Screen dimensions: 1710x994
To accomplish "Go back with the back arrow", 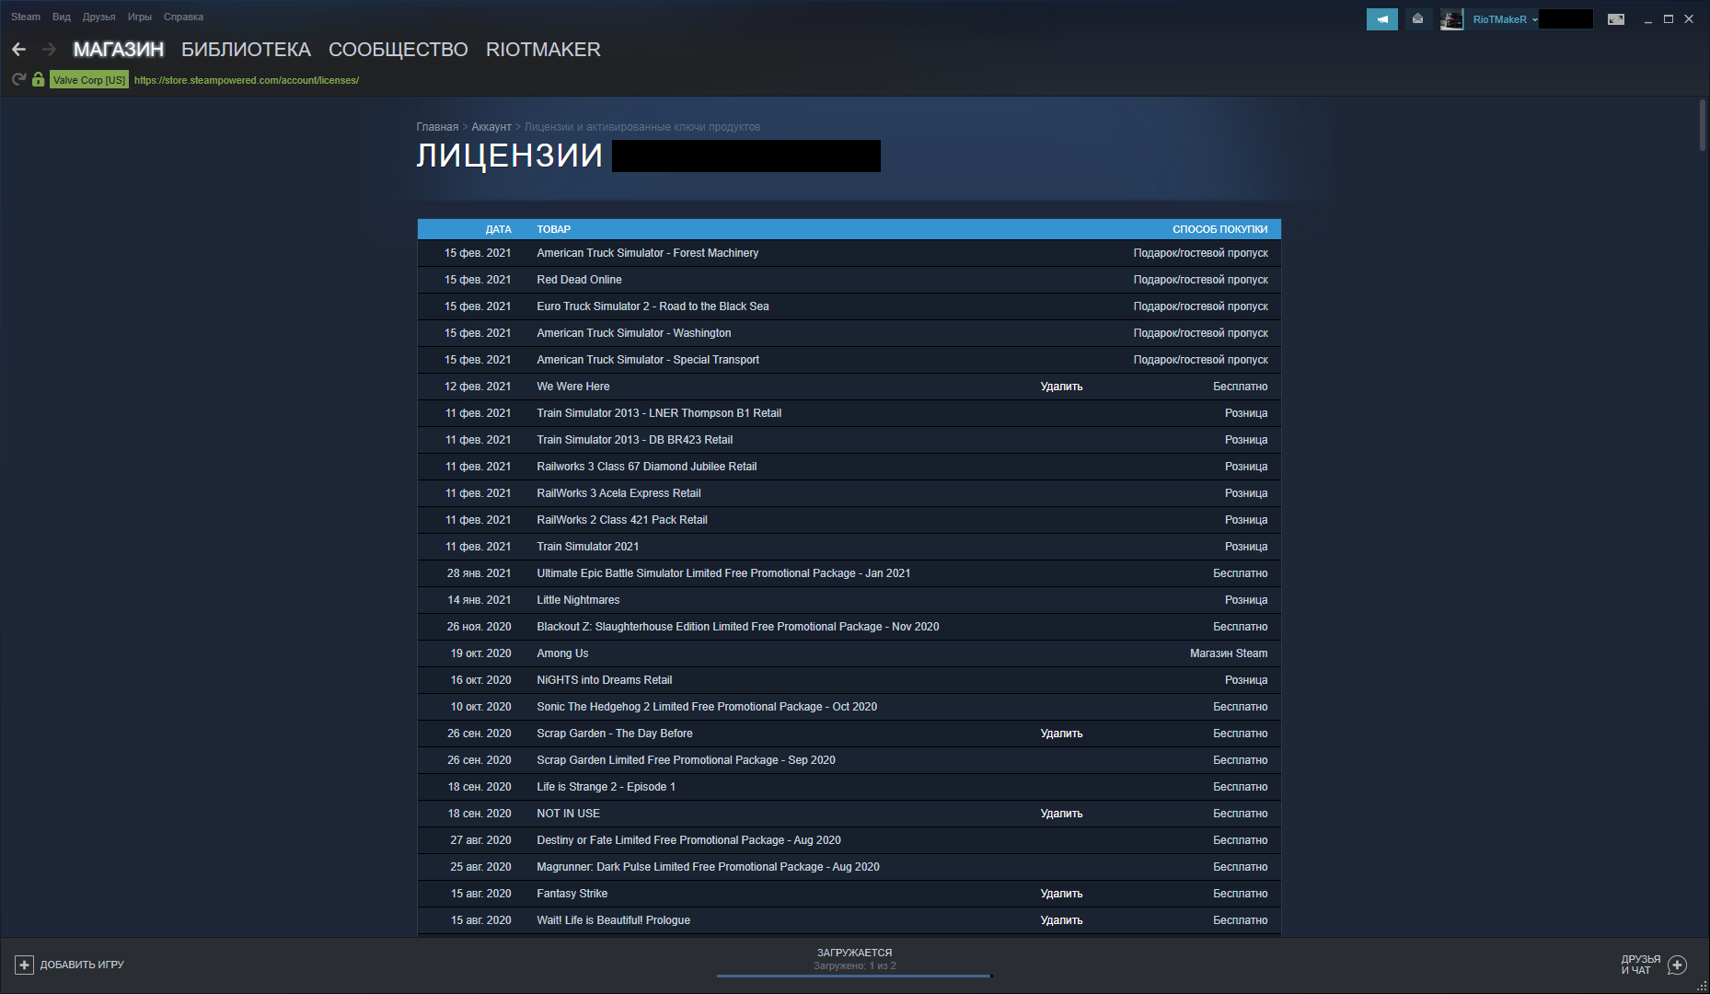I will (18, 50).
